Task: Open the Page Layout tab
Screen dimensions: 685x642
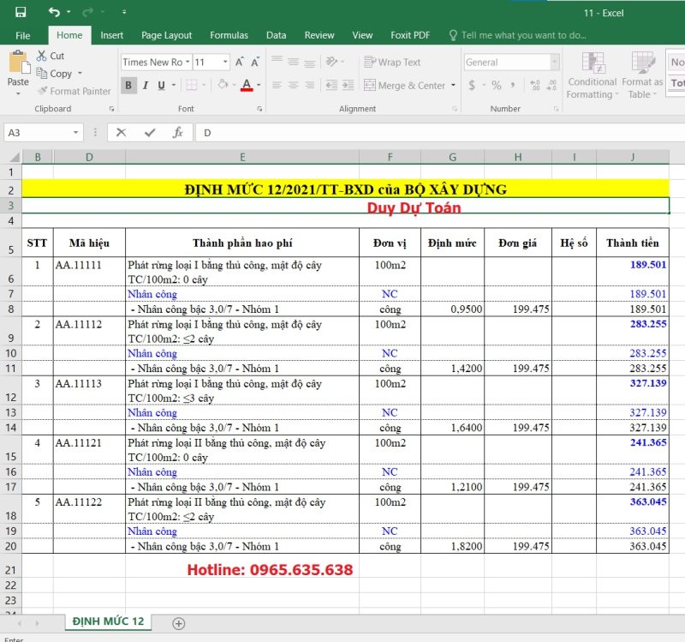Action: pyautogui.click(x=166, y=35)
